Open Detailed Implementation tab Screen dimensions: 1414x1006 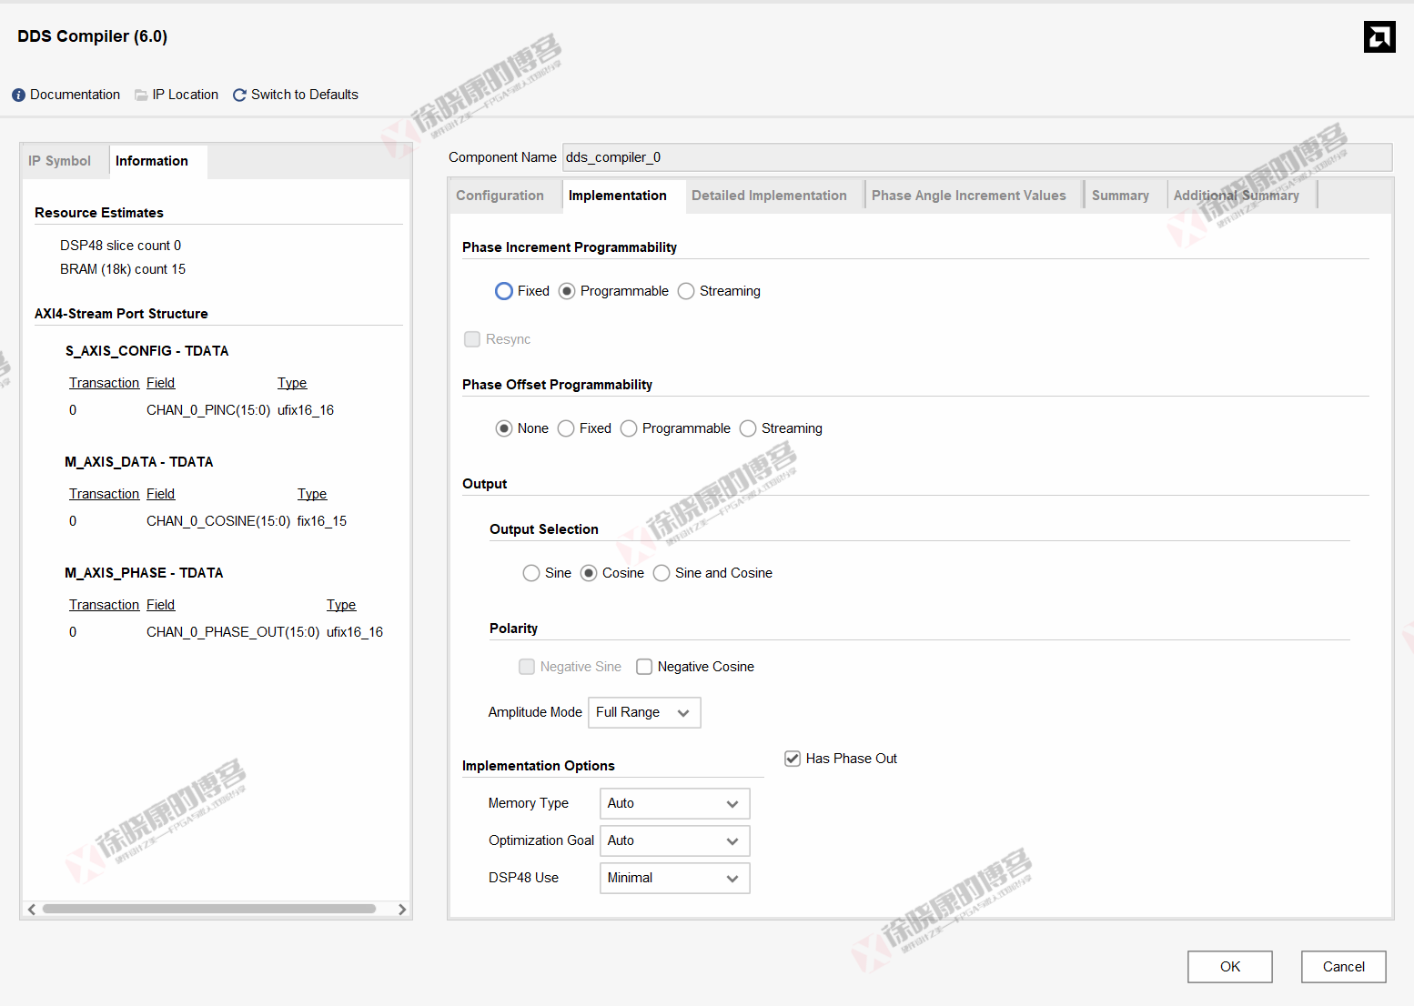[x=769, y=196]
